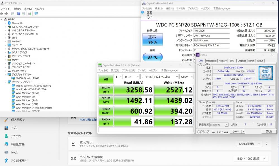This screenshot has width=279, height=166.
Task: Expand the ディスク ドライブ node
Action: tap(5, 71)
